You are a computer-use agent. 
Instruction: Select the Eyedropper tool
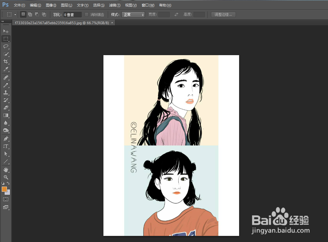[6, 69]
